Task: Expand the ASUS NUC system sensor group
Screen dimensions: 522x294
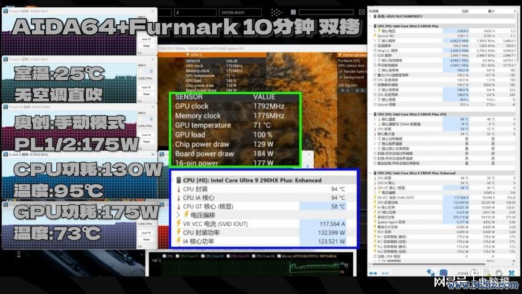Action: pyautogui.click(x=371, y=16)
